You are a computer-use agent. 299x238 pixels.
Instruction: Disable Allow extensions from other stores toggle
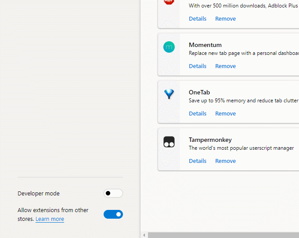tap(113, 214)
